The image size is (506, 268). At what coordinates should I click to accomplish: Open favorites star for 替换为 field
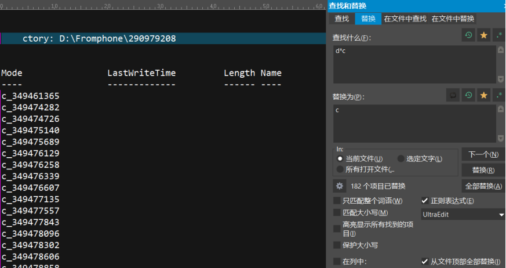[484, 95]
